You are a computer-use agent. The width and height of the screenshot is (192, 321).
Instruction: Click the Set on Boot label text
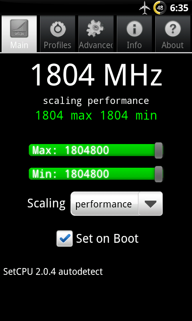coord(107,238)
